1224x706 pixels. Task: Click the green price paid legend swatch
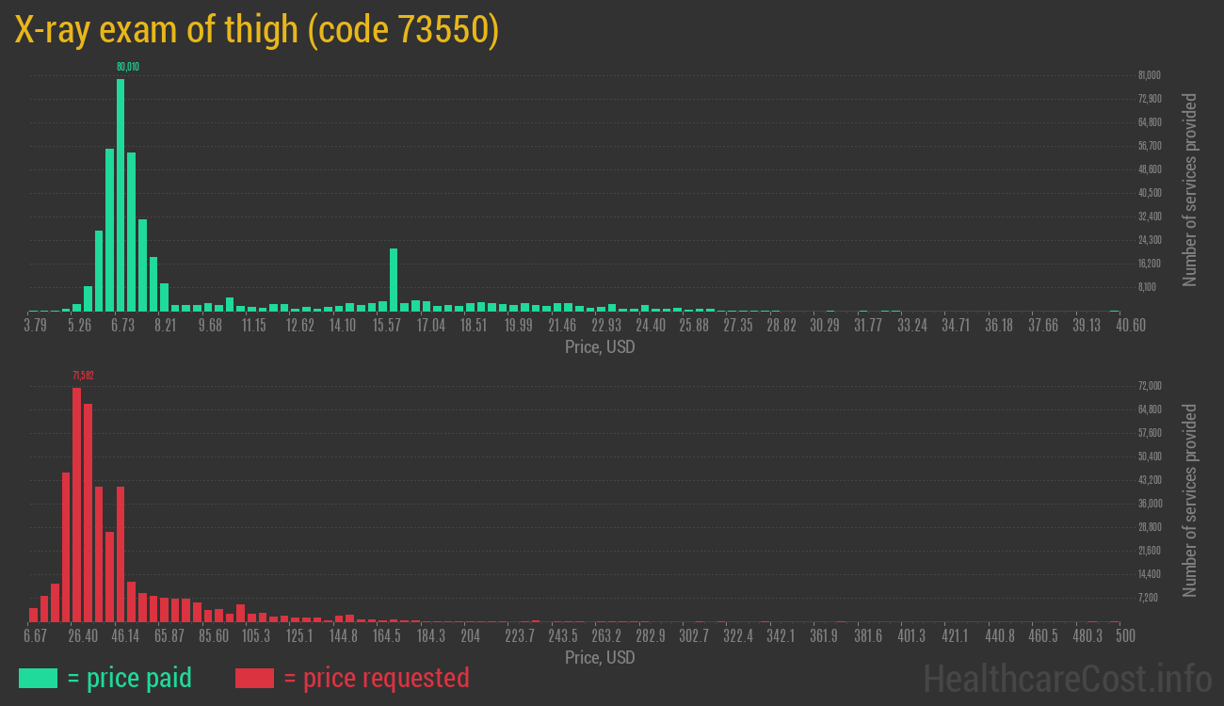38,678
